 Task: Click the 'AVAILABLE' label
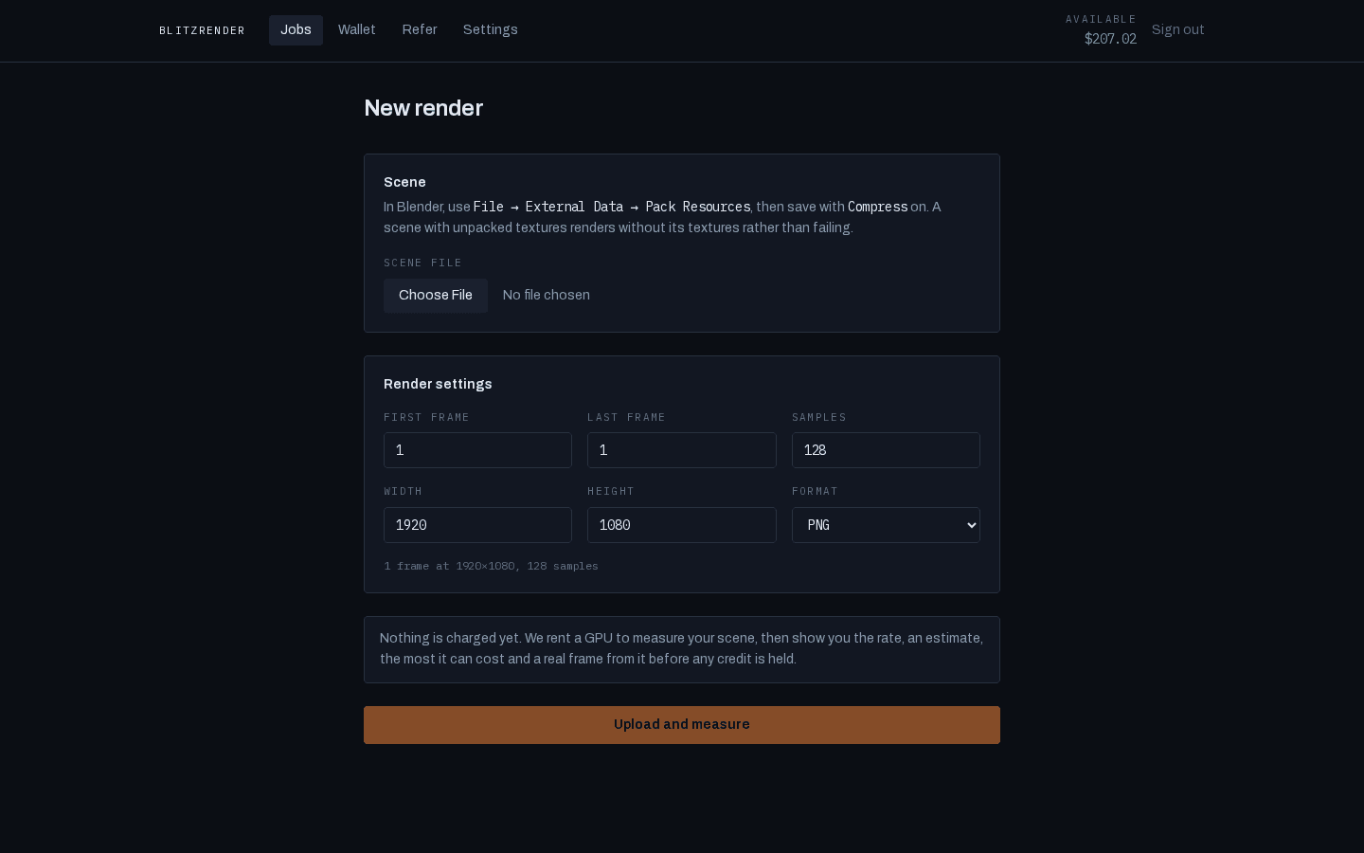(x=1101, y=19)
